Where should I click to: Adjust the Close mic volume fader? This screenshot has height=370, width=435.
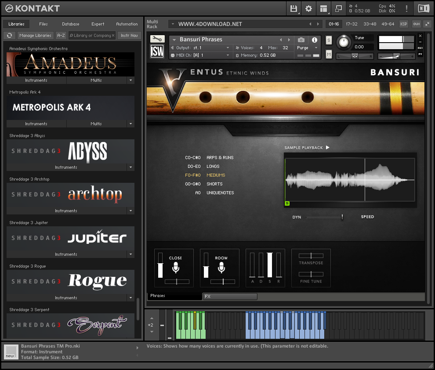point(160,265)
